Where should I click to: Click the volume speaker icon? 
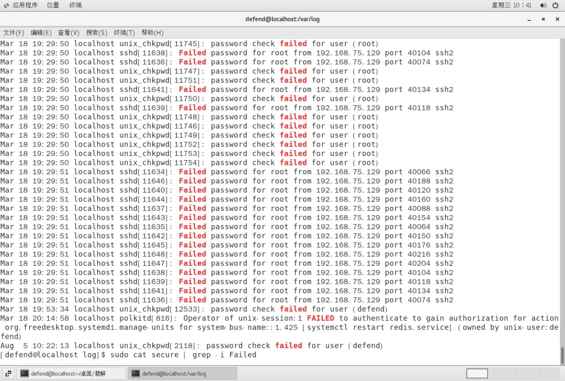point(543,5)
